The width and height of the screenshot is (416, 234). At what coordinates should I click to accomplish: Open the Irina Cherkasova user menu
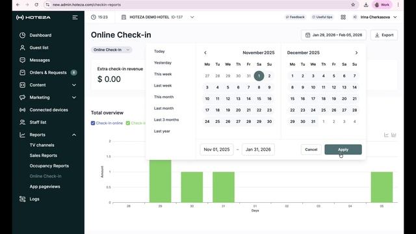click(375, 18)
